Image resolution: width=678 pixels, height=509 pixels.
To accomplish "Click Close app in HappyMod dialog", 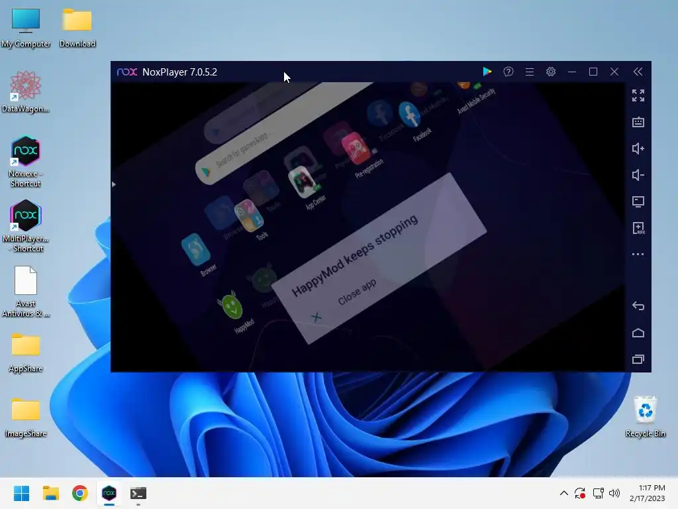I will coord(357,292).
